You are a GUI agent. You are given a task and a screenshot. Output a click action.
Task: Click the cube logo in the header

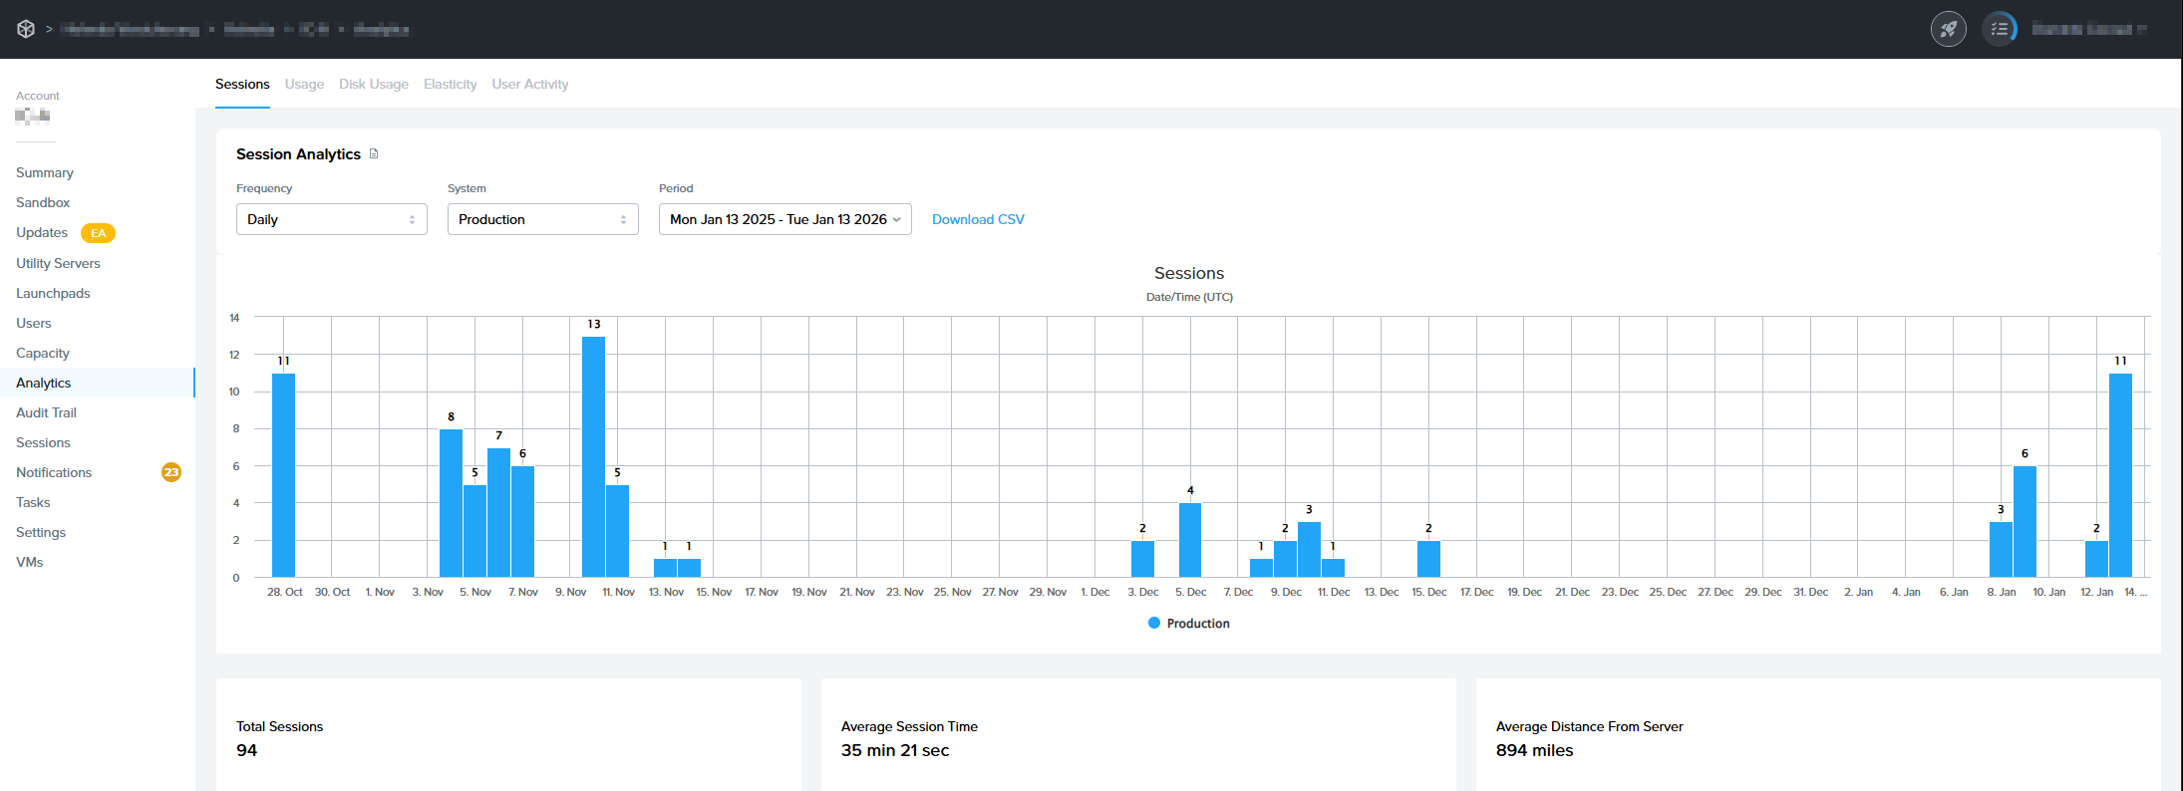pos(26,29)
